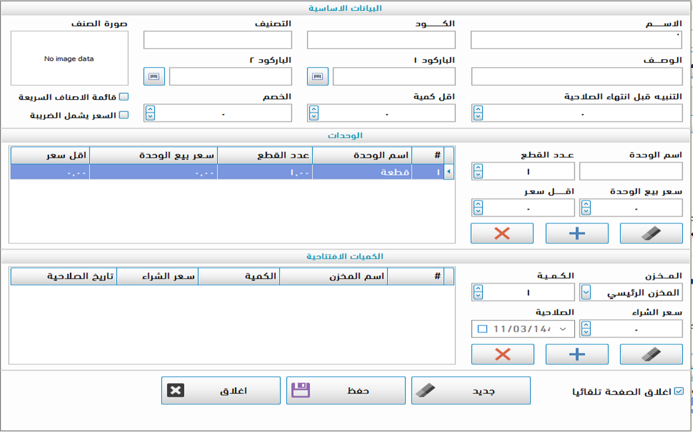The width and height of the screenshot is (693, 433).
Task: Delete opening quantity with red X
Action: pos(502,354)
